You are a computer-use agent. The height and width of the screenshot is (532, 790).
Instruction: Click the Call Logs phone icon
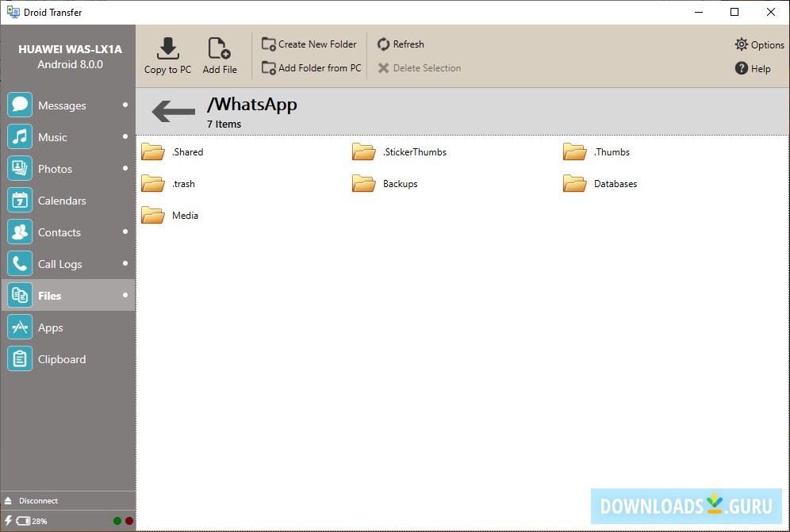[x=20, y=263]
